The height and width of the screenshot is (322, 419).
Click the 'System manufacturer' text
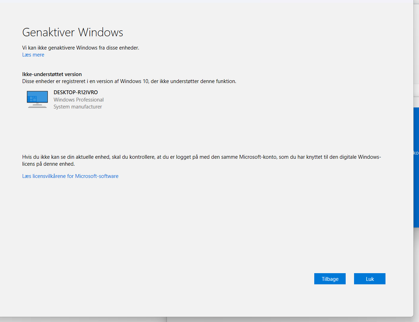(78, 107)
